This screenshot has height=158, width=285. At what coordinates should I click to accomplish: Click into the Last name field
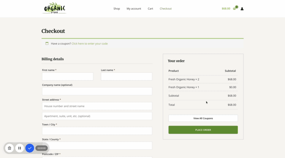[126, 76]
